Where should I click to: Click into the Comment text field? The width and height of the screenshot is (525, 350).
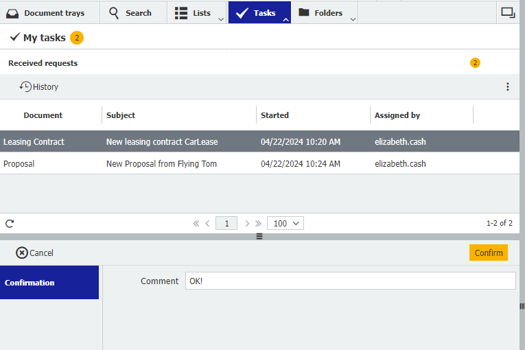click(350, 281)
